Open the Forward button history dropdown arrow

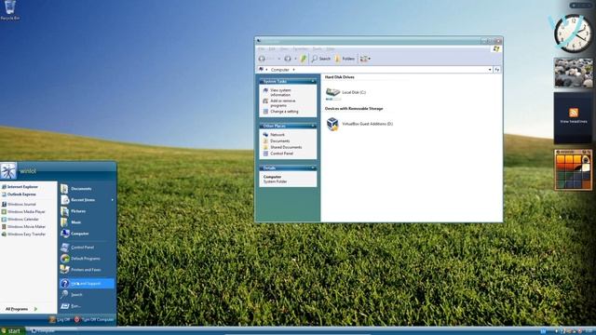point(295,59)
